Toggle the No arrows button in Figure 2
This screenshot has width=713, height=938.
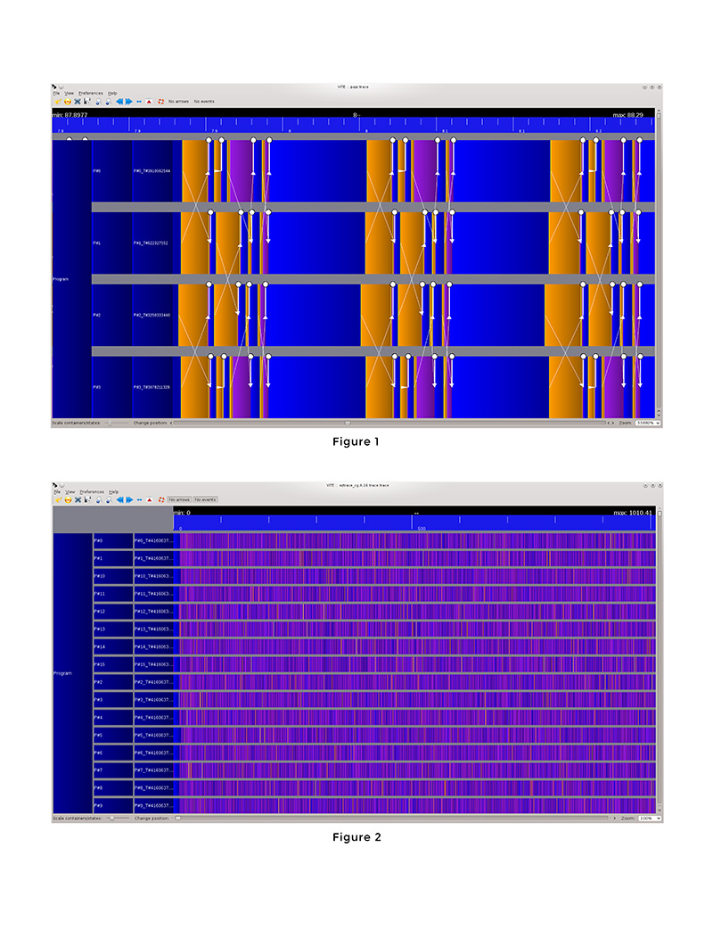[x=179, y=499]
